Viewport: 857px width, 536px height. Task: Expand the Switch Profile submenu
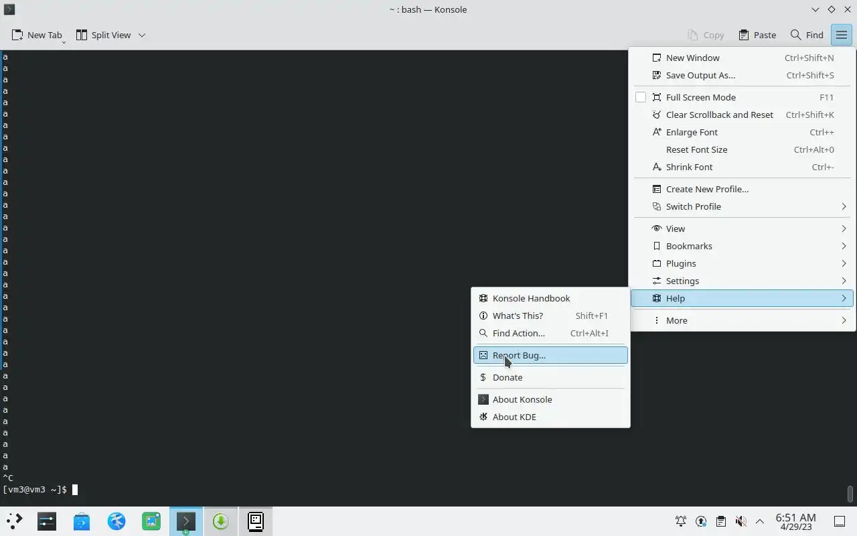742,206
